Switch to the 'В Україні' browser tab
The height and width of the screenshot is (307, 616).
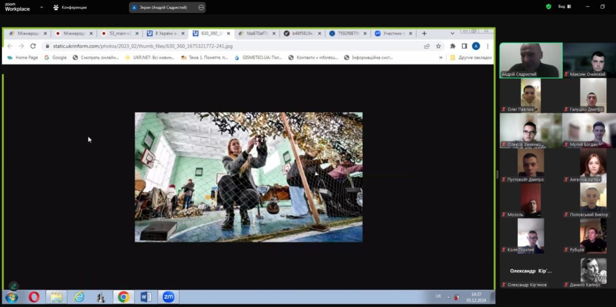pyautogui.click(x=163, y=33)
